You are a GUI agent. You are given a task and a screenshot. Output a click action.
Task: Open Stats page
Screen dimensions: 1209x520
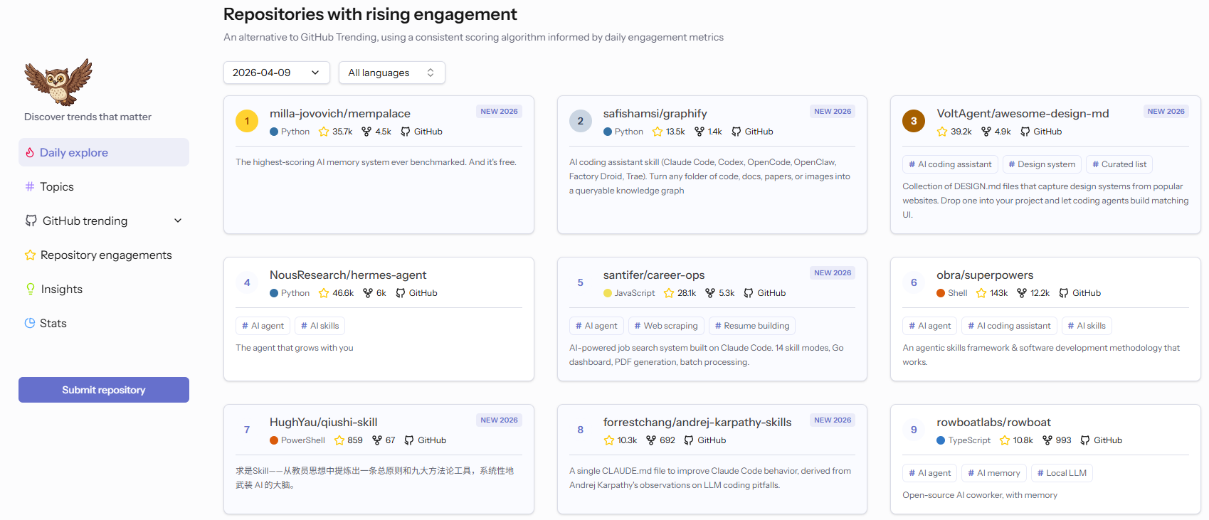(104, 323)
